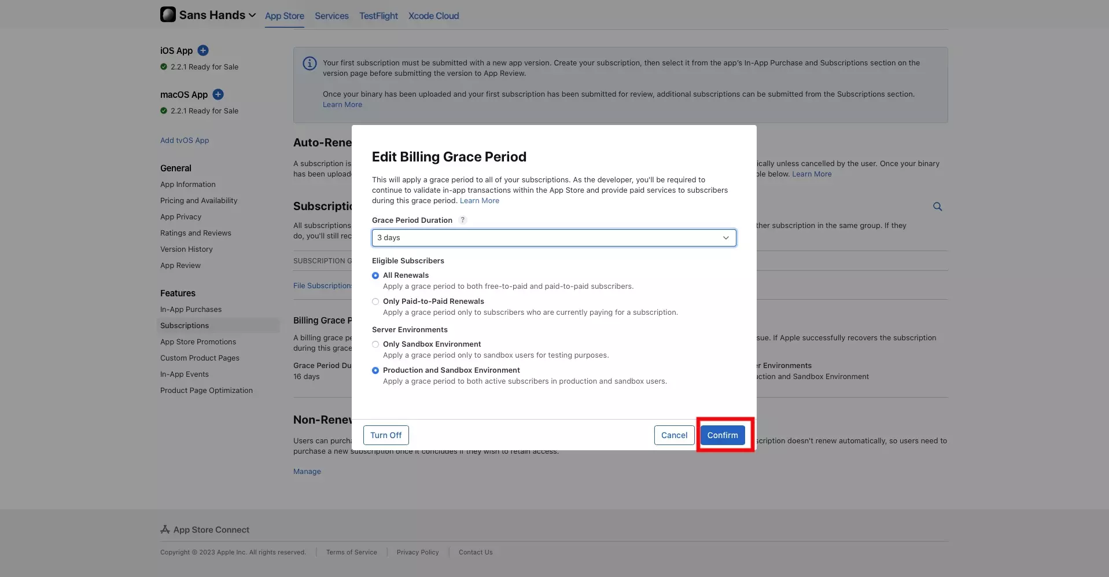Click the Manage link under Non-Renewing

click(307, 472)
